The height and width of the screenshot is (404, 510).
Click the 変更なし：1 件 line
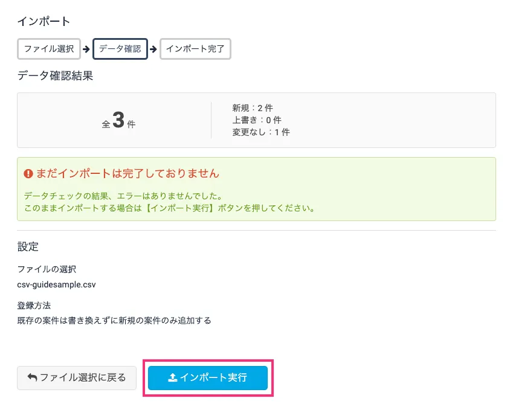tap(260, 132)
